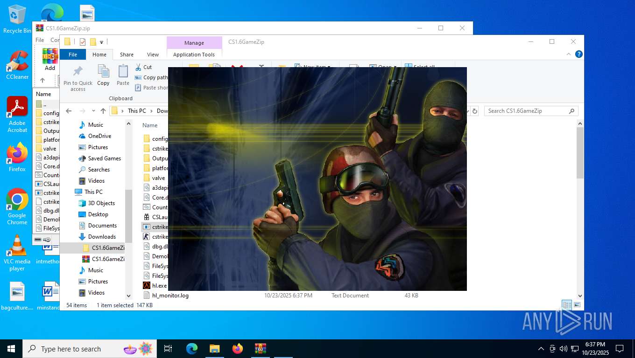Select This PC in navigation pane
635x358 pixels.
(93, 192)
